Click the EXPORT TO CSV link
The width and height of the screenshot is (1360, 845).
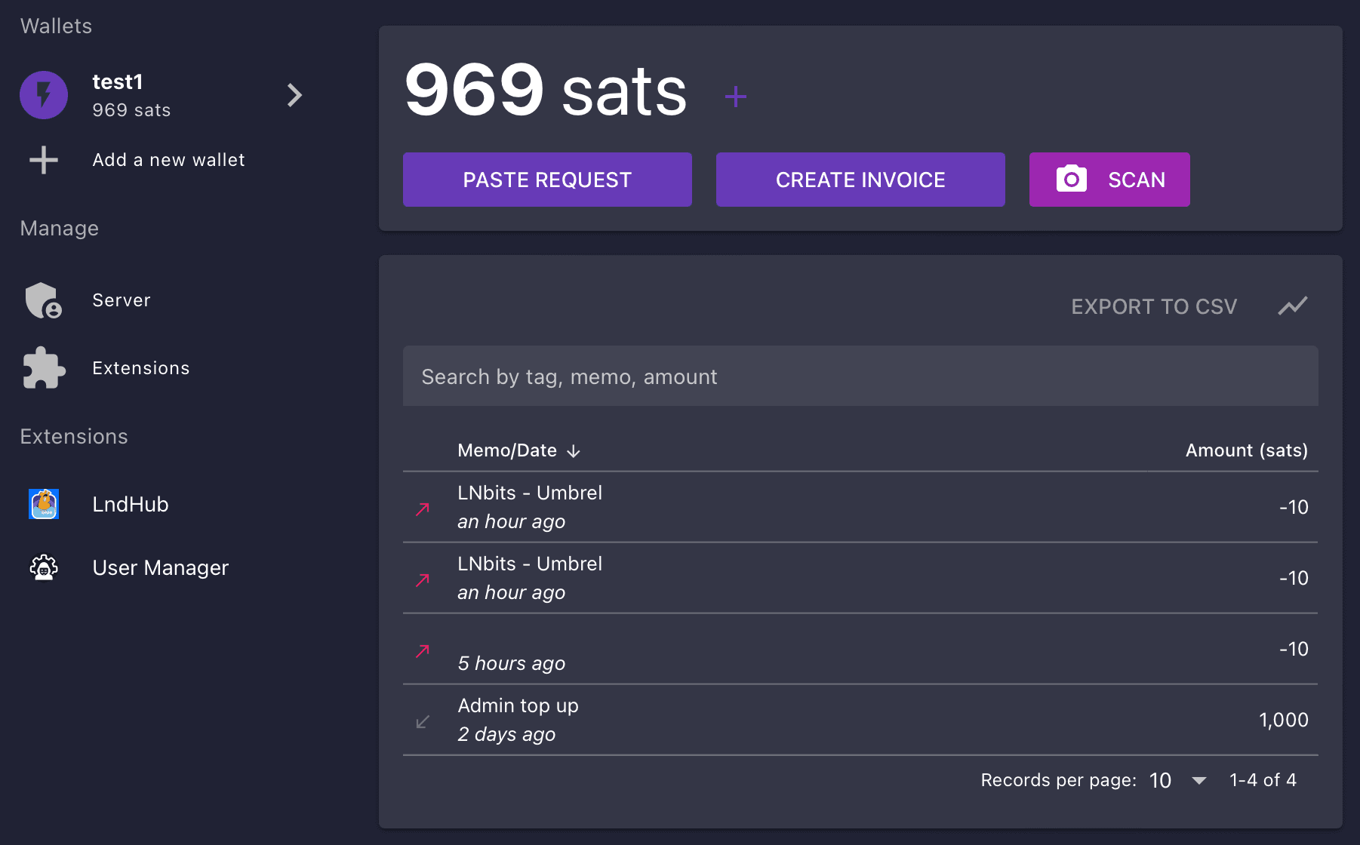[1154, 306]
